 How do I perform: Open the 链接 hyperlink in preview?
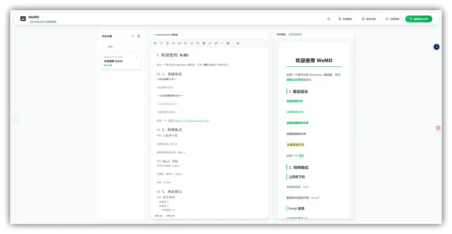pyautogui.click(x=301, y=156)
